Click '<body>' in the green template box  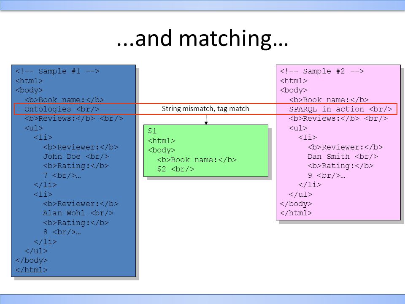click(162, 150)
